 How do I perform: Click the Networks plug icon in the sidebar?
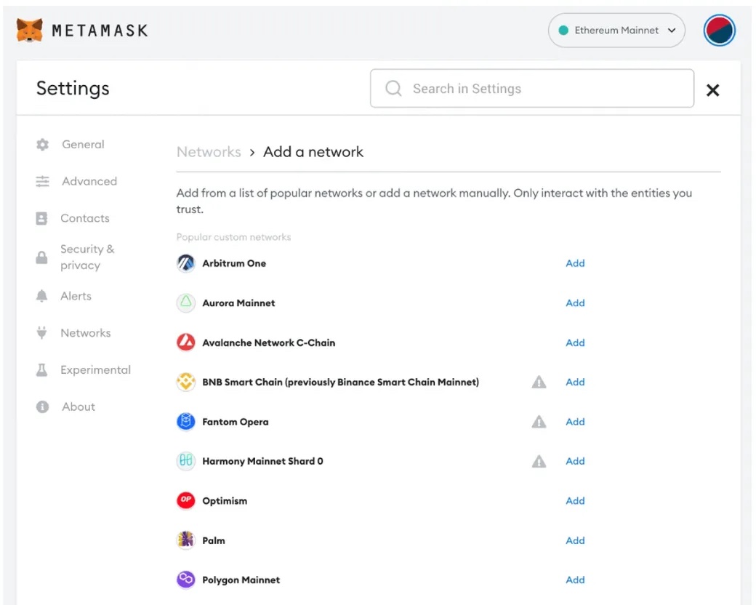click(x=42, y=332)
